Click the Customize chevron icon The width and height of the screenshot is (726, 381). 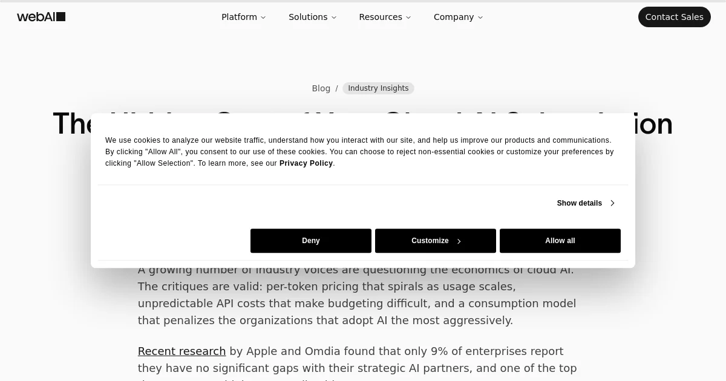click(459, 241)
